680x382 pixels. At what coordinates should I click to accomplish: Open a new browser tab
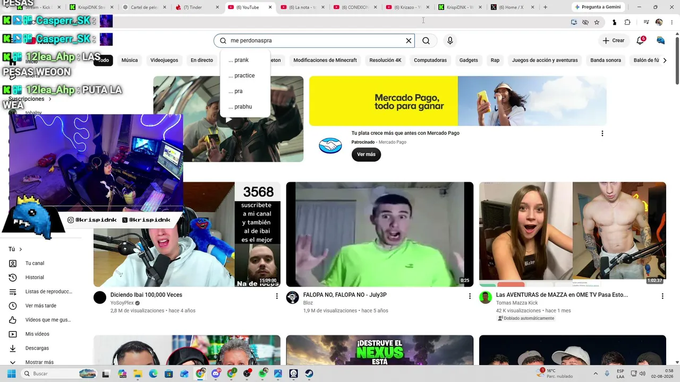click(545, 7)
